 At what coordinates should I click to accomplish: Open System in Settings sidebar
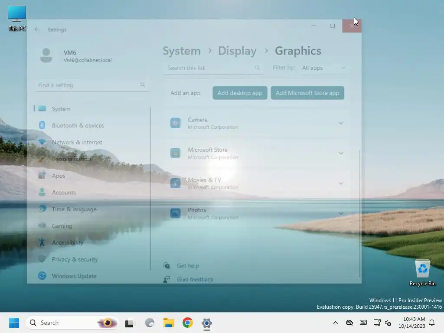(x=92, y=109)
